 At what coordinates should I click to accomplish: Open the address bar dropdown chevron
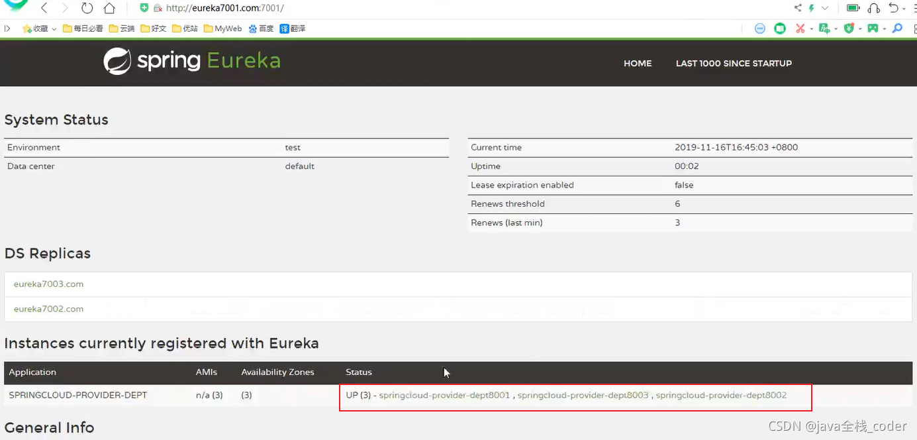[x=825, y=8]
